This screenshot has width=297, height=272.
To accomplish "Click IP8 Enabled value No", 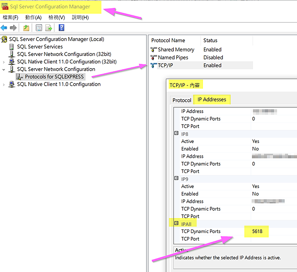I will (255, 149).
